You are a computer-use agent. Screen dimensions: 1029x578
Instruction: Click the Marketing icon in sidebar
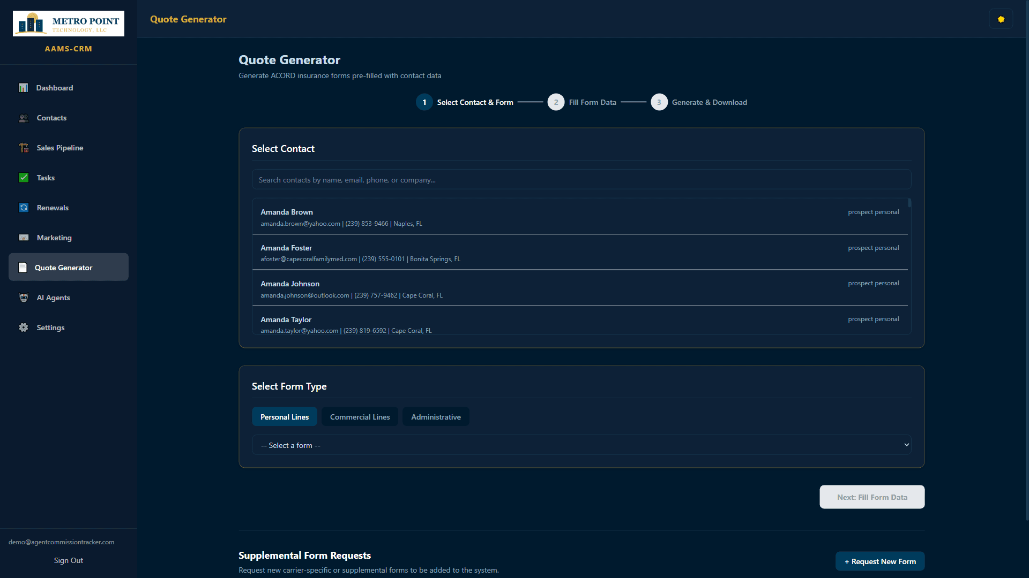24,238
